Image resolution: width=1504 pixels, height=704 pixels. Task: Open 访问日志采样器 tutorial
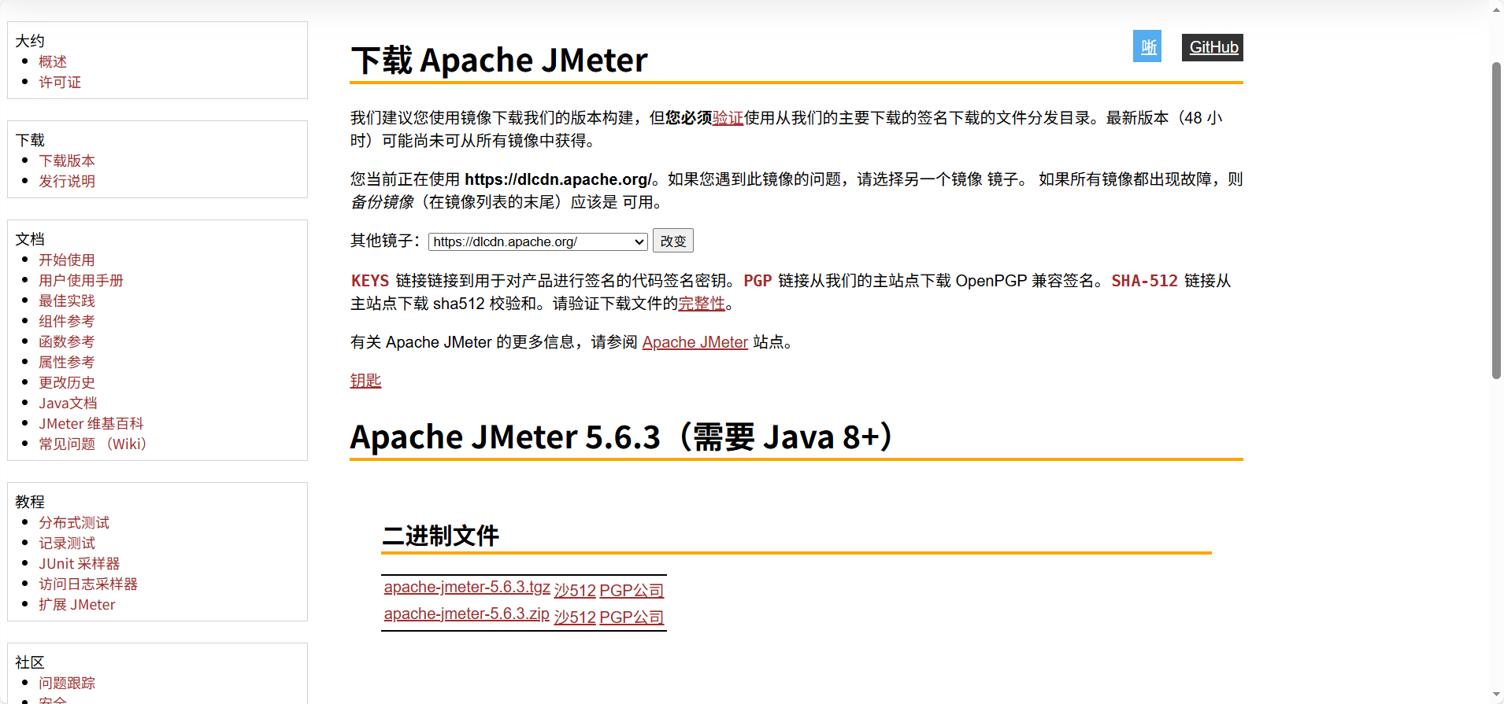click(88, 584)
